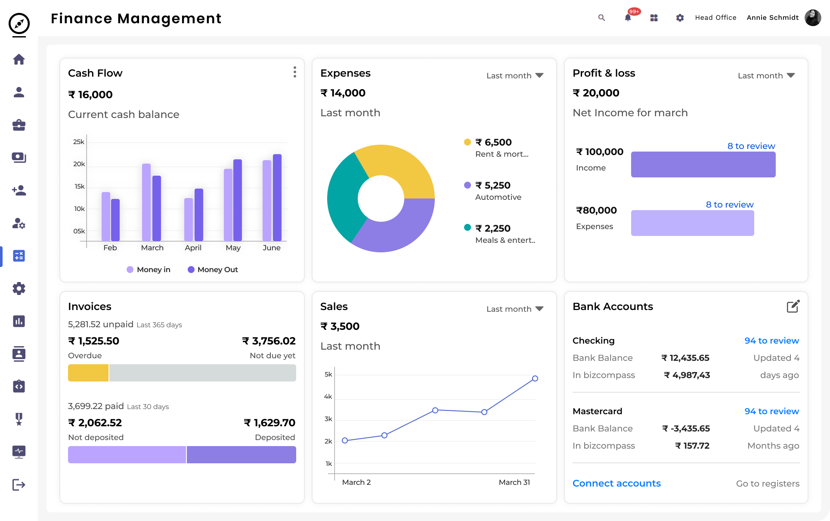The height and width of the screenshot is (521, 830).
Task: Click the Connect accounts link
Action: pyautogui.click(x=616, y=484)
